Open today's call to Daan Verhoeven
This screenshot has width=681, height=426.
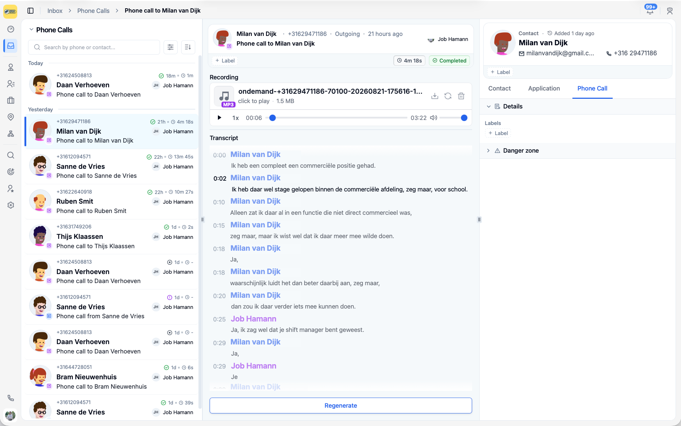(x=111, y=85)
